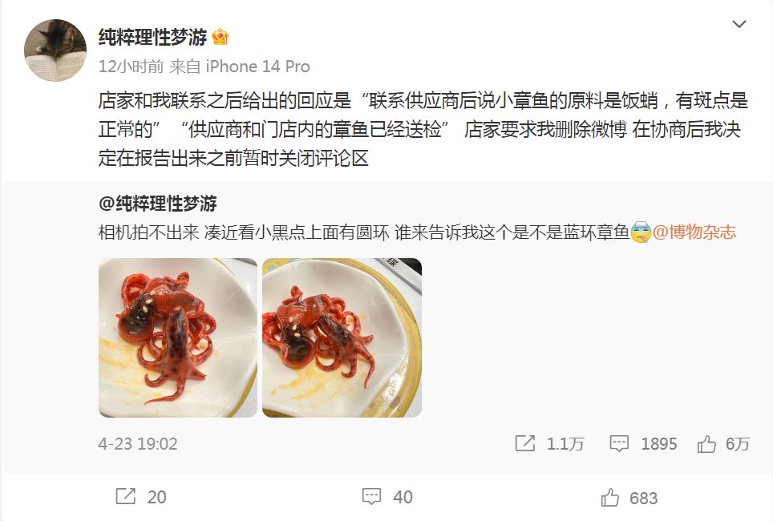Open the post options chevron menu

[x=739, y=24]
